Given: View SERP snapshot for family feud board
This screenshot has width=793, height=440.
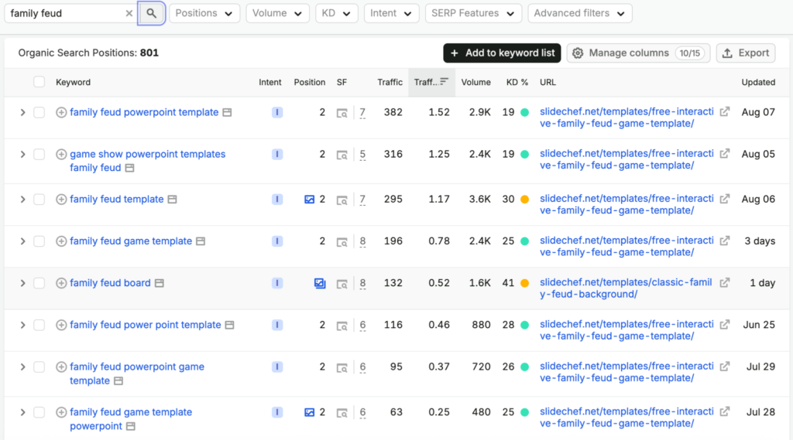Looking at the screenshot, I should point(342,284).
